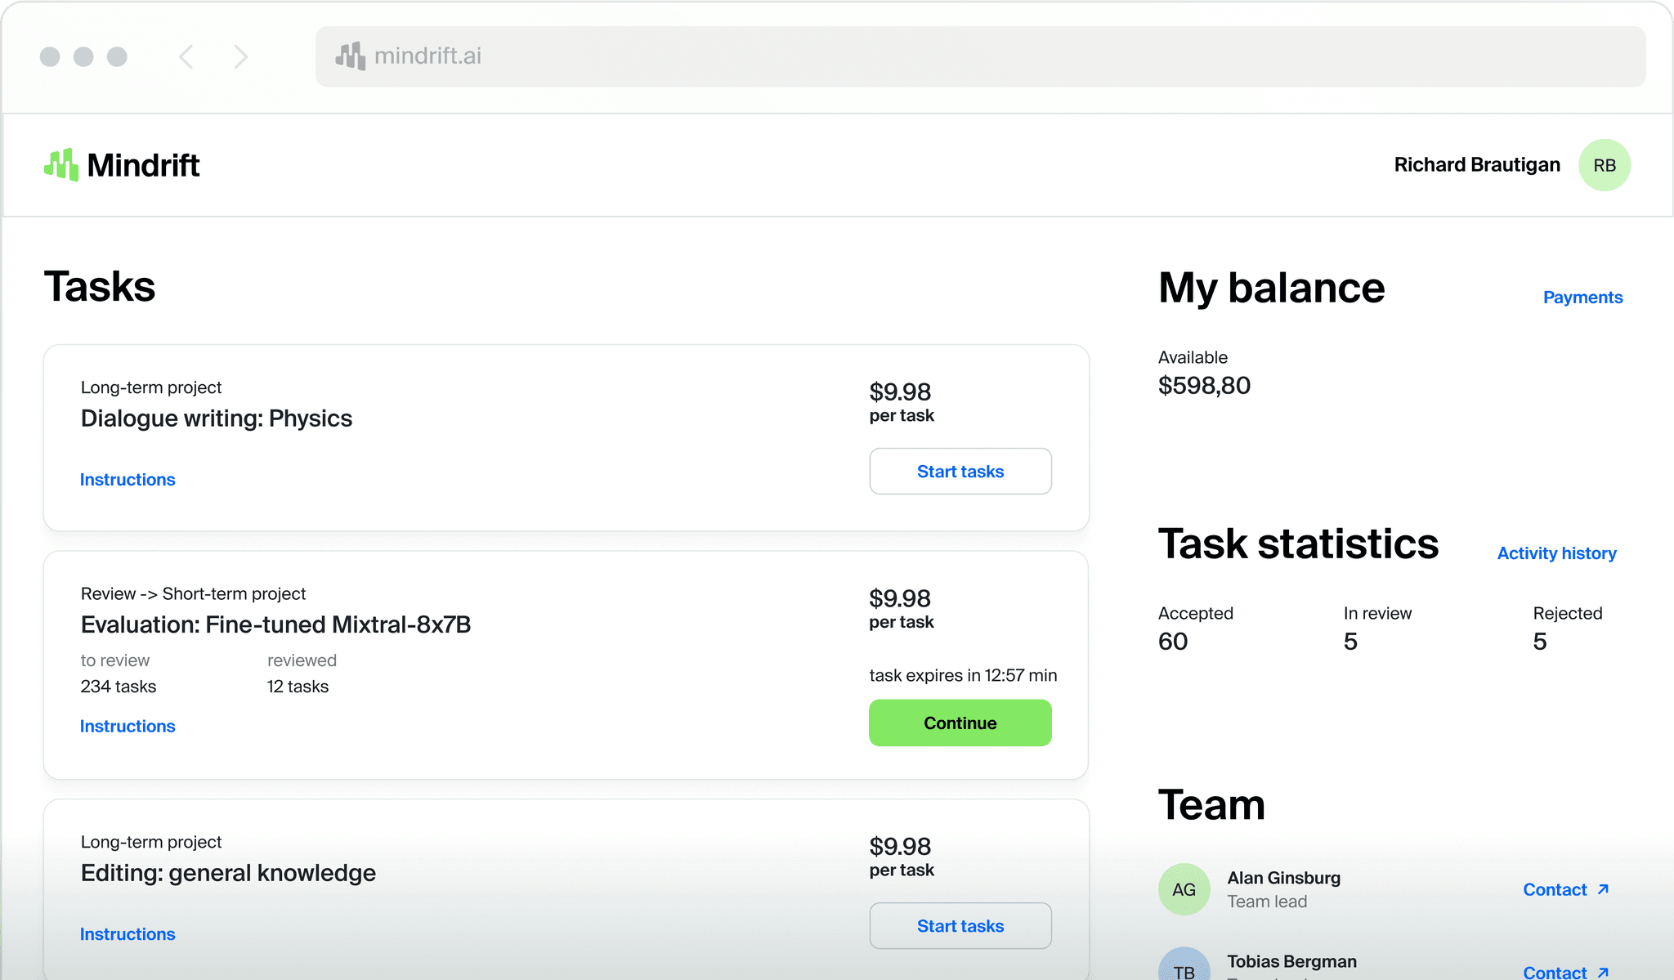Open Instructions for Editing: general knowledge
Image resolution: width=1674 pixels, height=980 pixels.
128,934
